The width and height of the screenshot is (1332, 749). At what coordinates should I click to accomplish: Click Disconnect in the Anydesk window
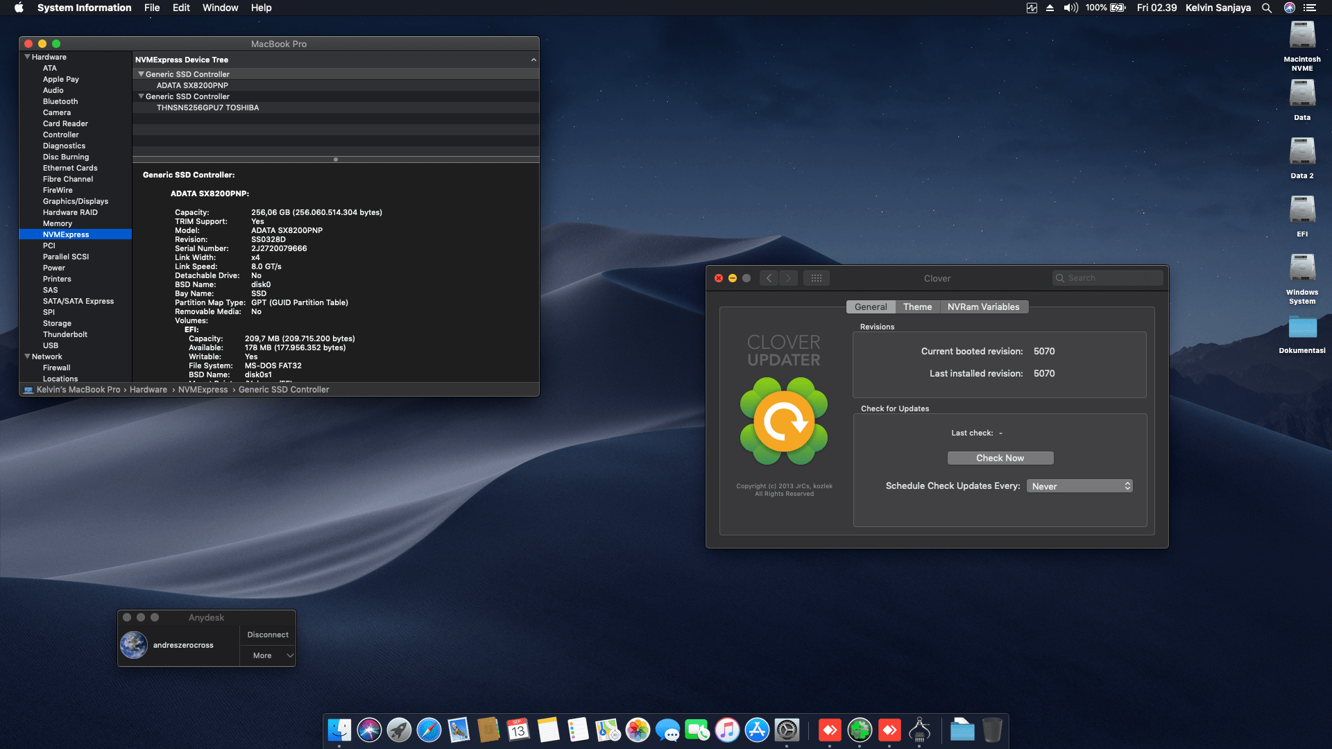(x=268, y=635)
